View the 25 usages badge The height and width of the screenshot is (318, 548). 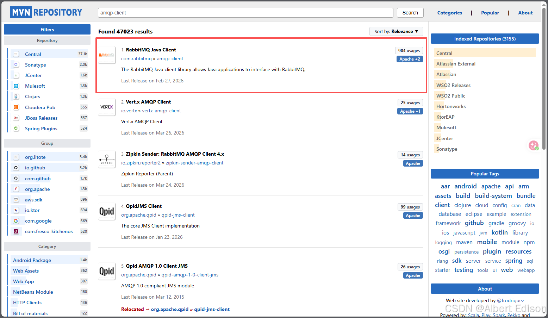(410, 103)
